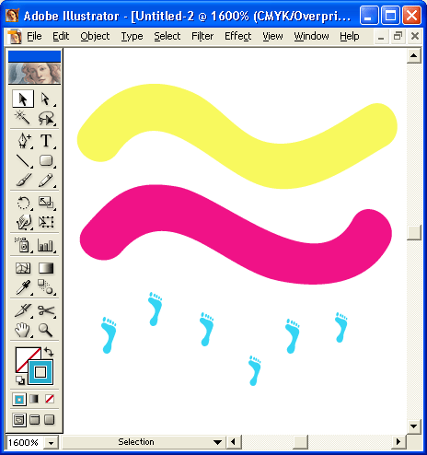427x455 pixels.
Task: Click the default fill and stroke button
Action: [20, 380]
